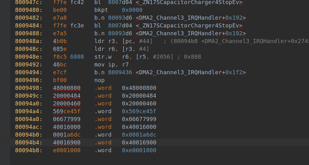The width and height of the screenshot is (309, 165).
Task: Click hex bytes e7a5 at 8009488
Action: [60, 33]
